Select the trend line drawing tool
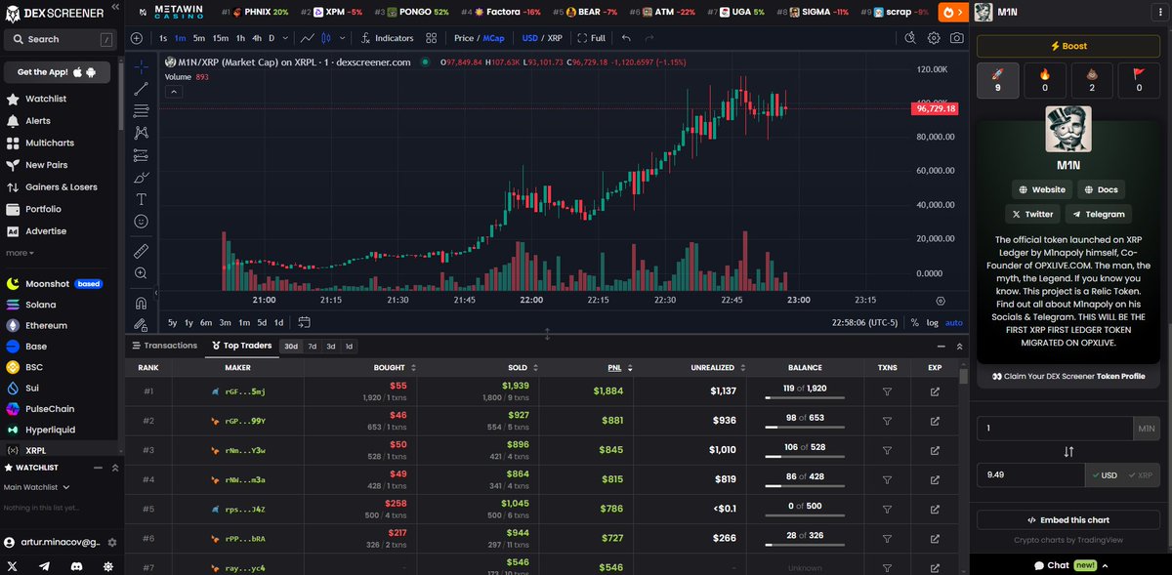Image resolution: width=1172 pixels, height=575 pixels. (x=141, y=89)
